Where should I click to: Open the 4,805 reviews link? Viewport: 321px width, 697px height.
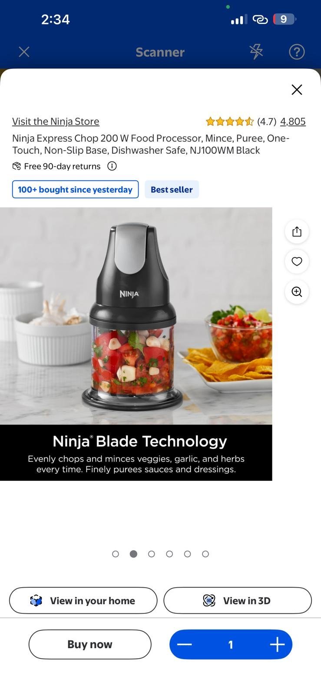click(x=293, y=121)
